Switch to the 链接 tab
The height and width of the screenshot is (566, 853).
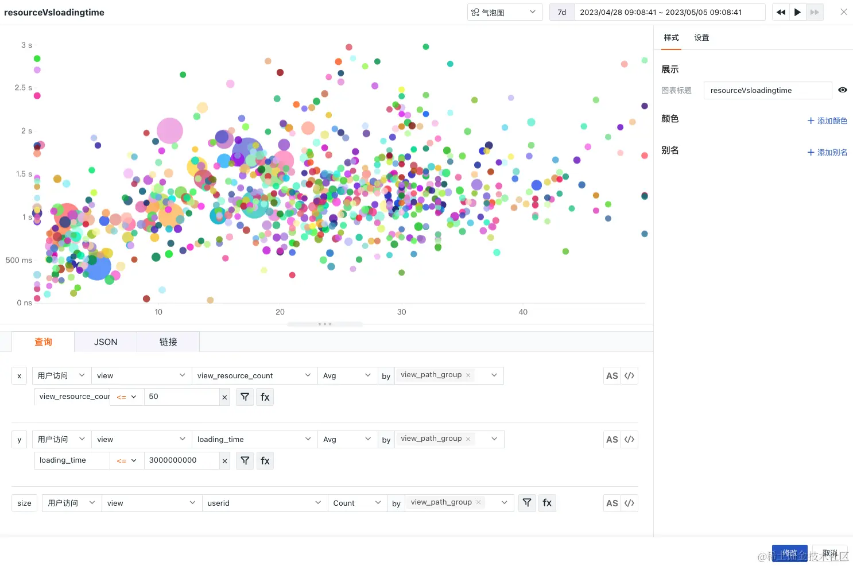[x=168, y=342]
